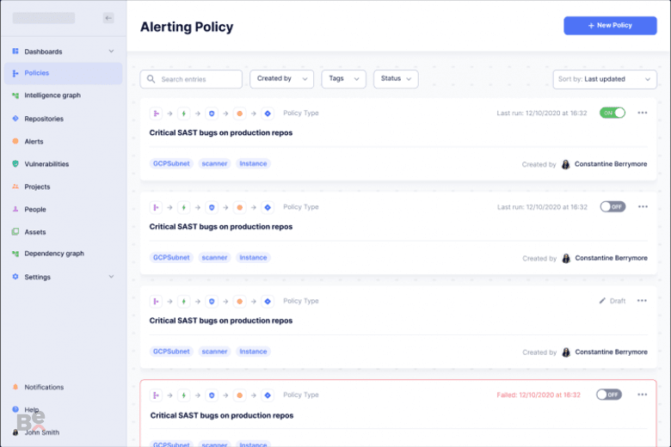The width and height of the screenshot is (671, 447).
Task: Click the purple branch icon in the first policy card
Action: click(x=156, y=113)
